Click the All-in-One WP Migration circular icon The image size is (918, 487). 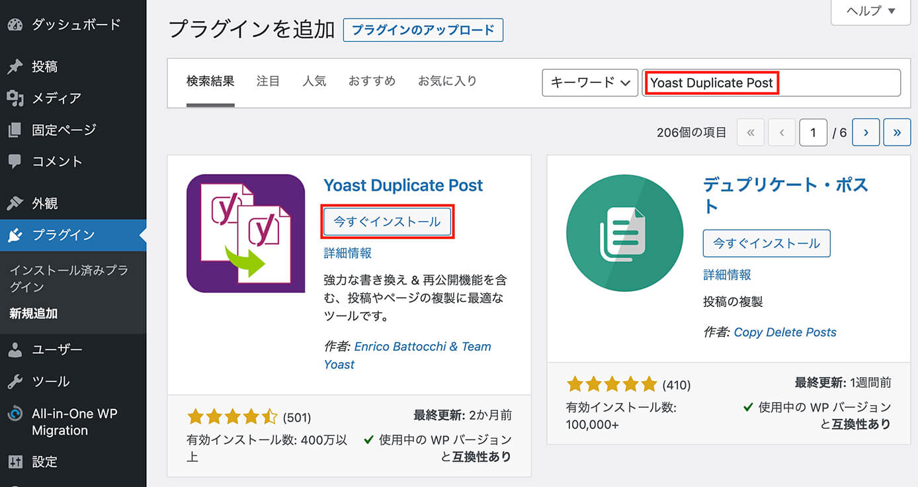pyautogui.click(x=15, y=414)
